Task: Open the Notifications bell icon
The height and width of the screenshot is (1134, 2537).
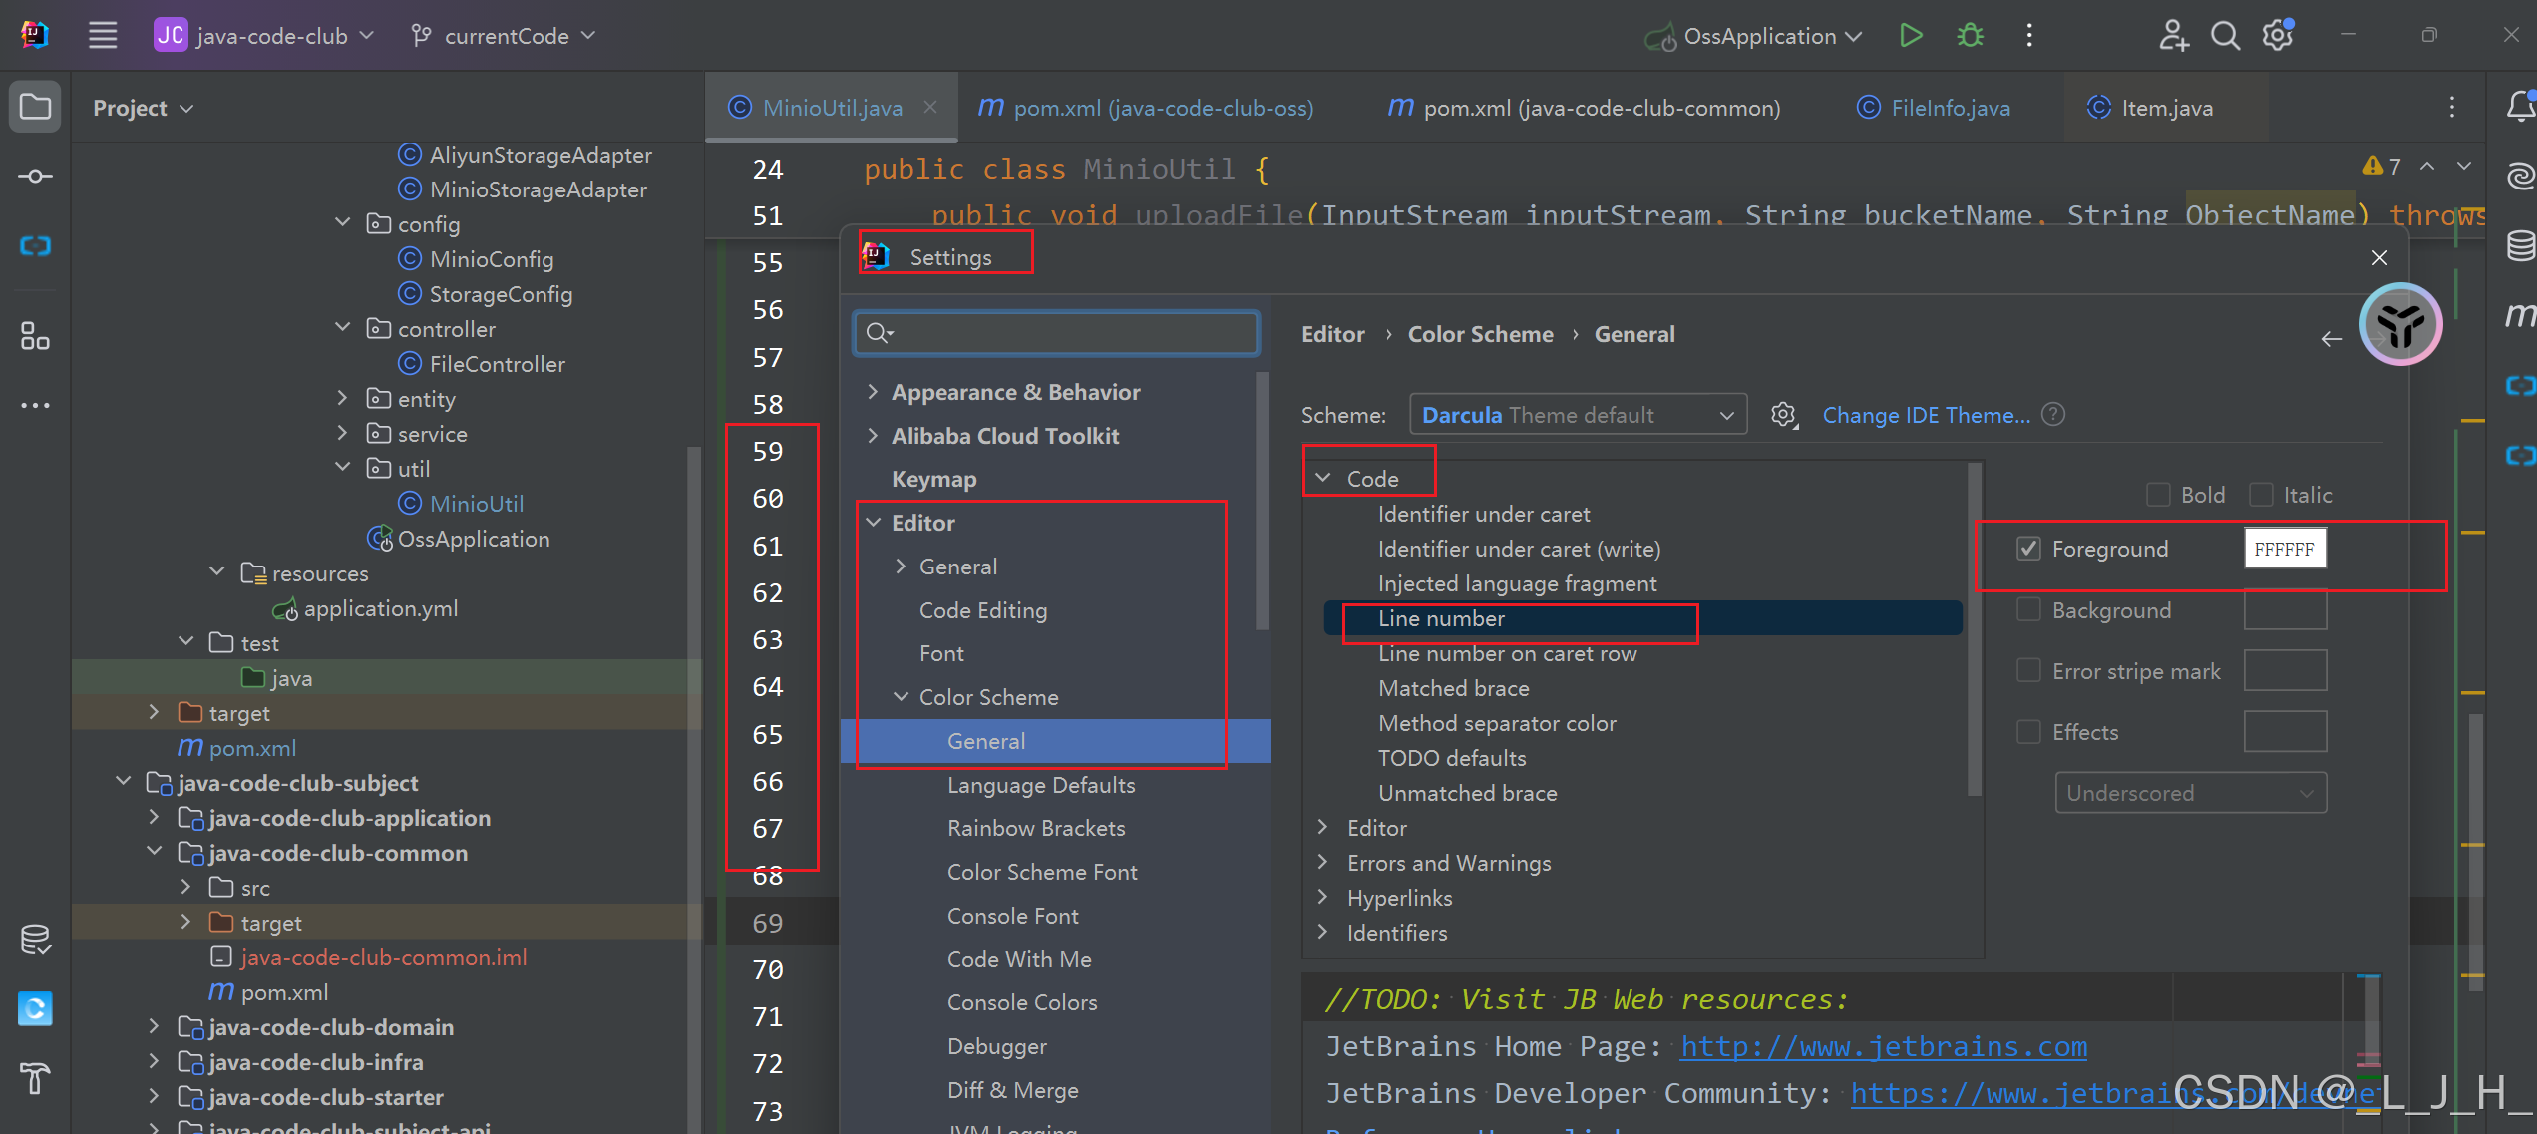Action: tap(2519, 106)
